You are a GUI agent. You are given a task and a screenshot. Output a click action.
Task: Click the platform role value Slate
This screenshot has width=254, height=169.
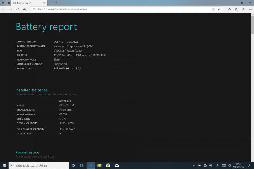click(57, 60)
